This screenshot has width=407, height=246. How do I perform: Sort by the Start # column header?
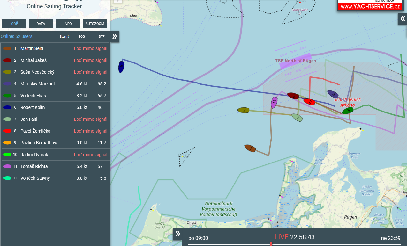pyautogui.click(x=64, y=37)
